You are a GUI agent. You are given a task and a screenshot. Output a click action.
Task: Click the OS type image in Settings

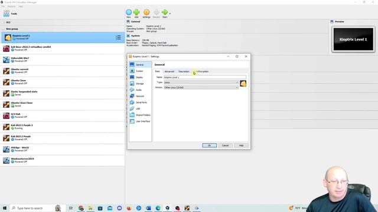click(x=243, y=84)
